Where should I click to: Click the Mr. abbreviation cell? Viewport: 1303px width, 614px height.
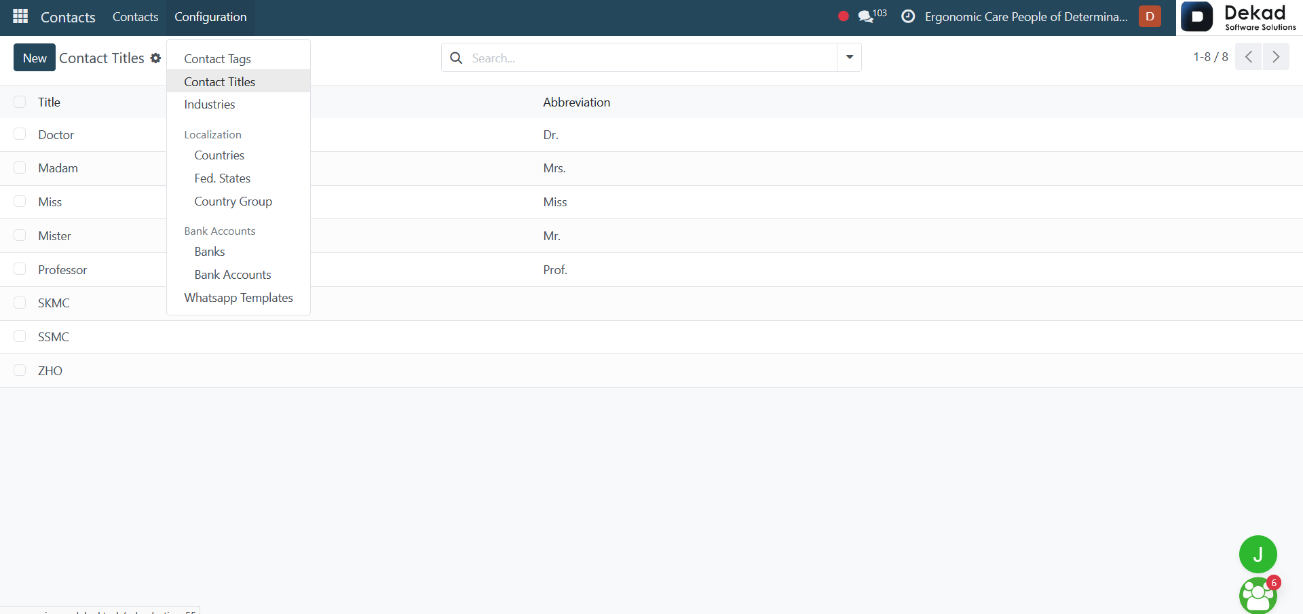coord(552,235)
